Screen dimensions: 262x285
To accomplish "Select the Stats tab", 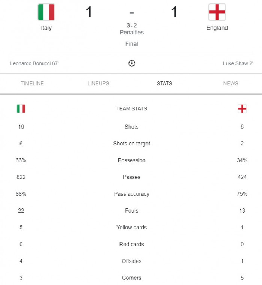I will 164,83.
